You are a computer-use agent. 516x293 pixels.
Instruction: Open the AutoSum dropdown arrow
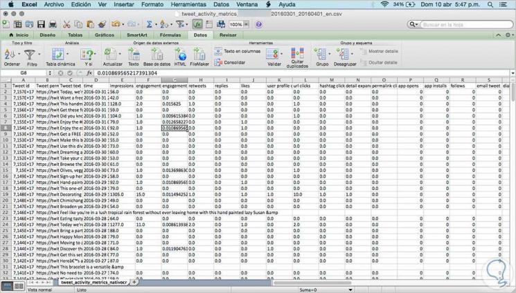(156, 24)
